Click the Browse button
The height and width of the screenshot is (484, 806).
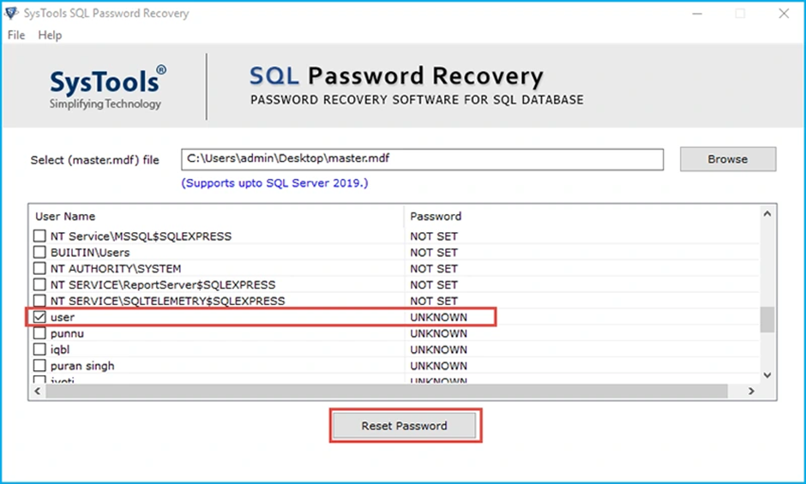(727, 159)
